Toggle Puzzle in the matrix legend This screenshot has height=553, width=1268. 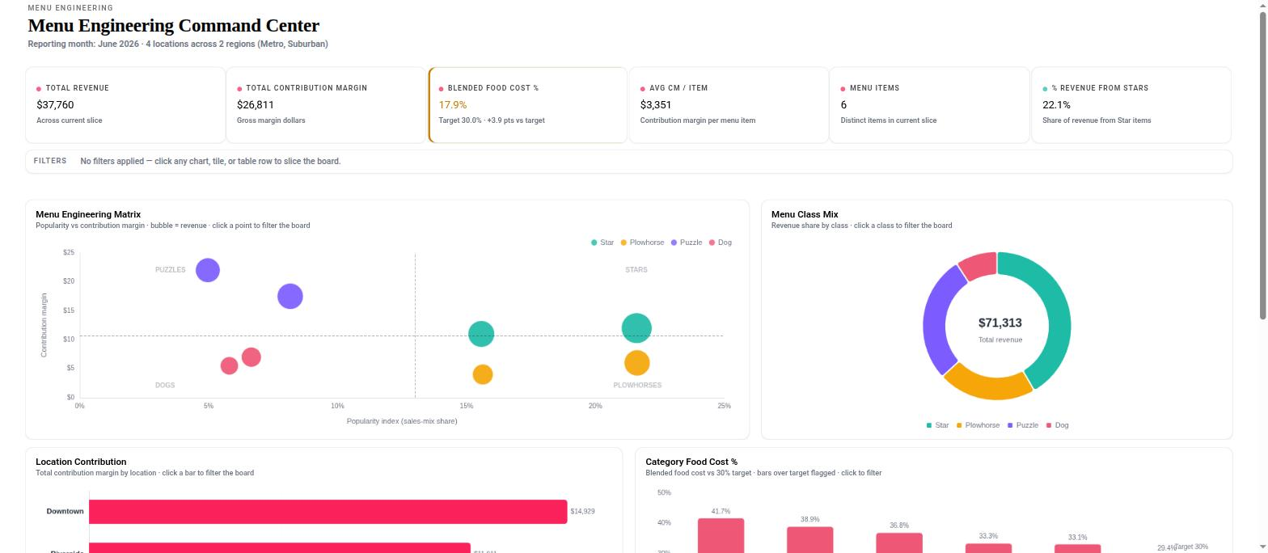(x=687, y=243)
